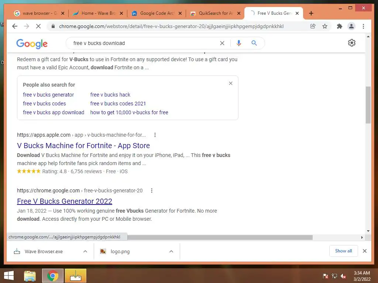
Task: Close the downloads bar
Action: tap(365, 251)
